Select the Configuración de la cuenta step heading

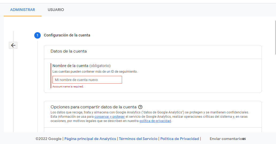pos(67,35)
